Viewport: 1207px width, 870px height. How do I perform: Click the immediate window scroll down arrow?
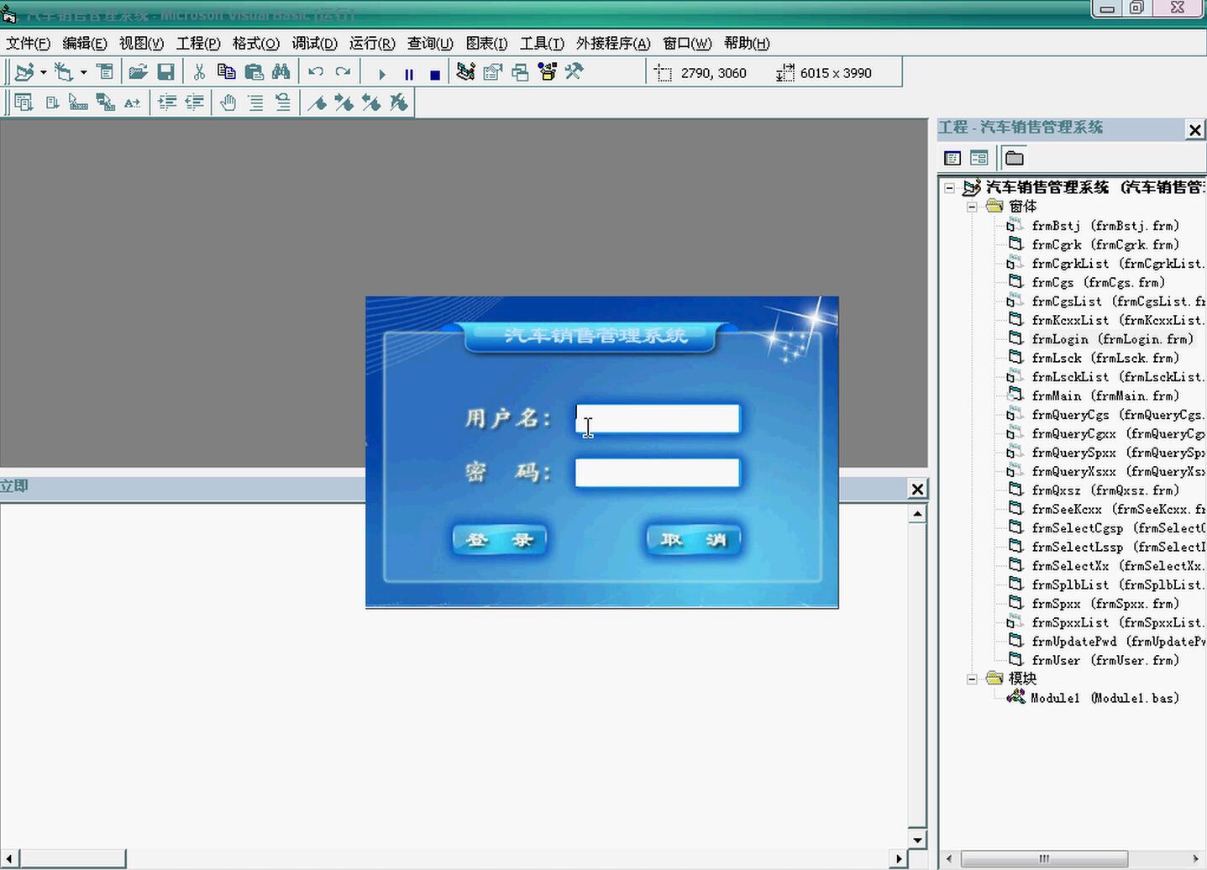point(917,839)
